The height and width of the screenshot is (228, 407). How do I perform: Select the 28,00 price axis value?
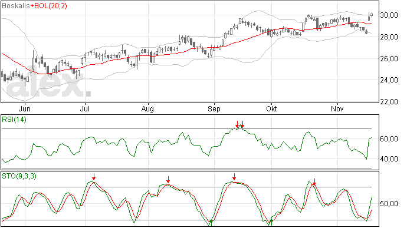[389, 37]
